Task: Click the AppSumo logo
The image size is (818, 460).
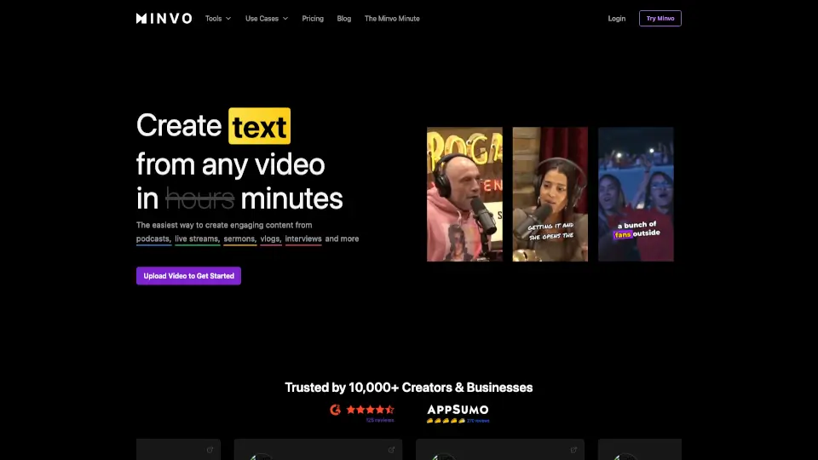Action: click(x=458, y=410)
